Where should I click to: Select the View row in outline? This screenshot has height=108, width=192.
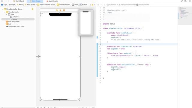(x=12, y=14)
